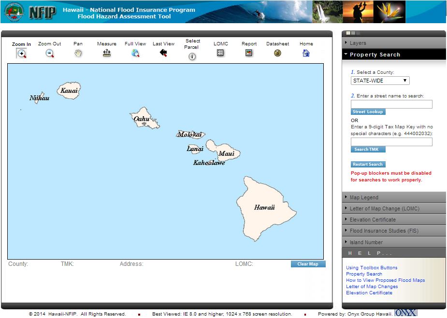This screenshot has height=318, width=447.
Task: Open the Datasheet tool
Action: click(277, 53)
